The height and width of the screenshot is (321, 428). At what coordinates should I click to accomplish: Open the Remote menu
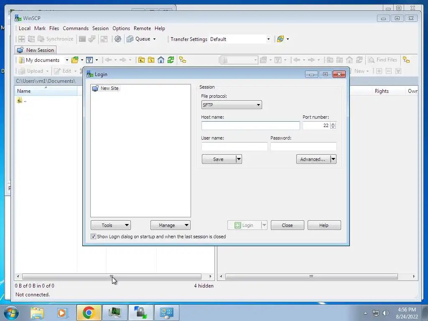142,28
